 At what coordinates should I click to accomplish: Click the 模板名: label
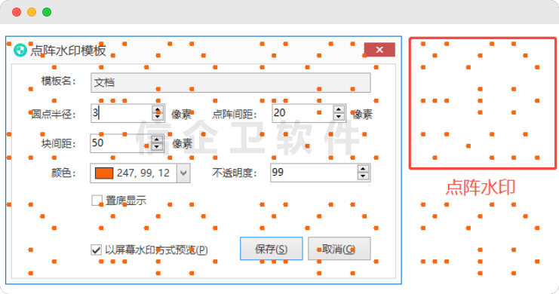pos(59,81)
